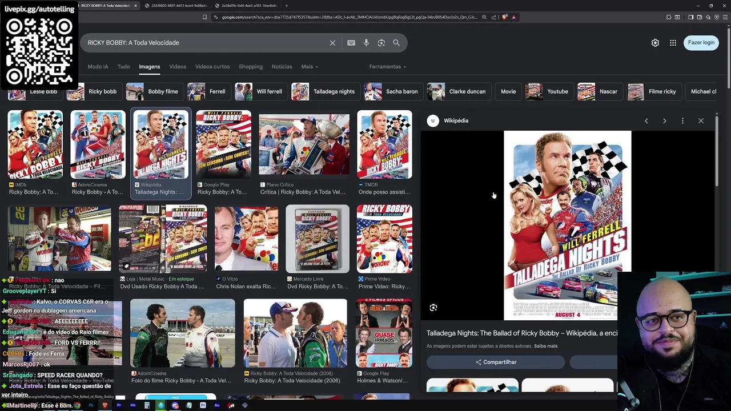Viewport: 731px width, 411px height.
Task: Switch to Modo IA tab
Action: tap(98, 67)
